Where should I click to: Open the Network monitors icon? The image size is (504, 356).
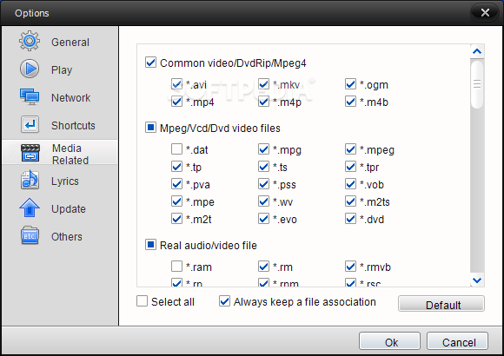pyautogui.click(x=30, y=96)
